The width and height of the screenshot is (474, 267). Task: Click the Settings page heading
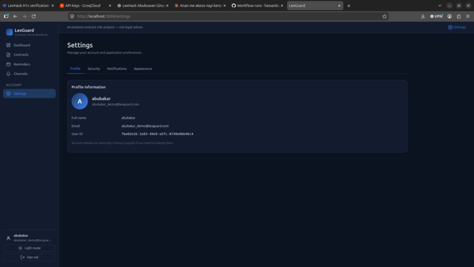pos(80,45)
